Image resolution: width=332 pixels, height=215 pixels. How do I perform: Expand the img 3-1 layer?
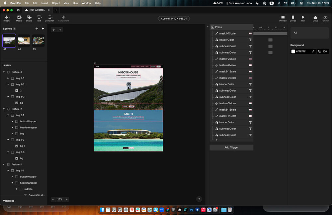8,78
